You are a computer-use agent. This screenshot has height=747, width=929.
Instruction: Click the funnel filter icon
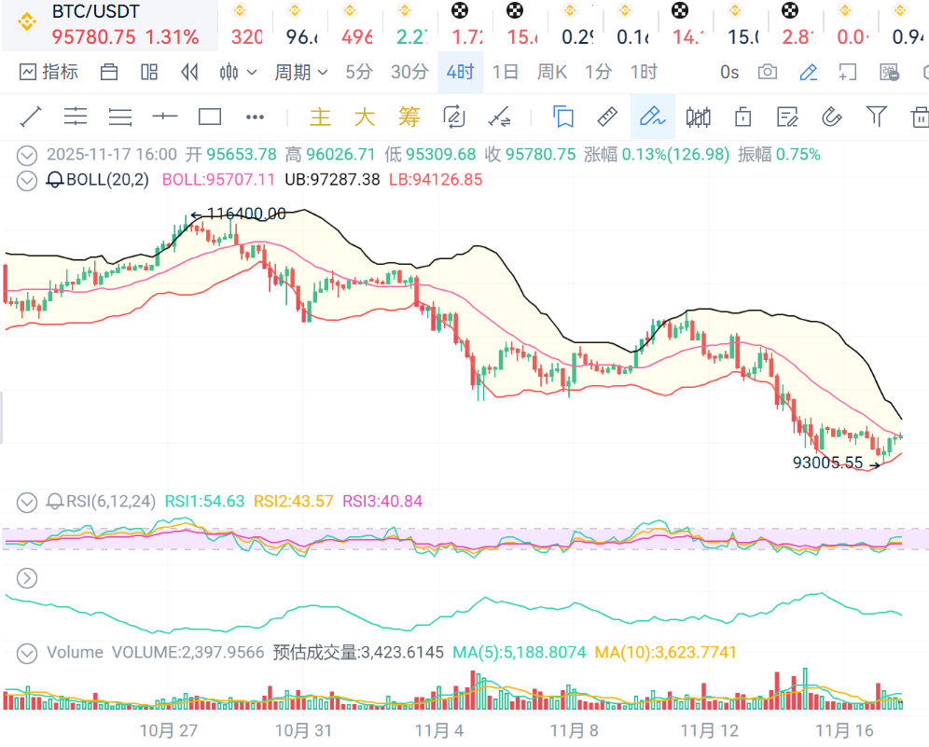[876, 117]
